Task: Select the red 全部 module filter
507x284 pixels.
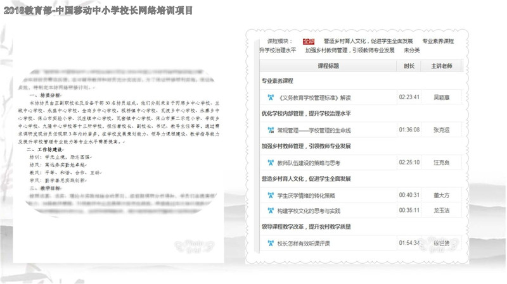Action: 308,40
